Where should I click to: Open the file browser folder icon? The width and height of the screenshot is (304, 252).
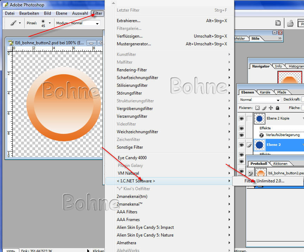(x=290, y=23)
